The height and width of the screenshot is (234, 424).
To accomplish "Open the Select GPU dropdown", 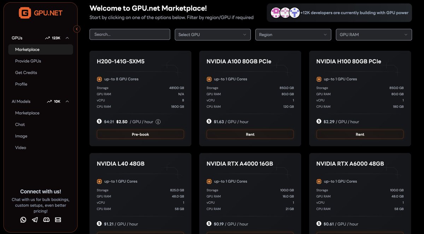I will [x=213, y=35].
